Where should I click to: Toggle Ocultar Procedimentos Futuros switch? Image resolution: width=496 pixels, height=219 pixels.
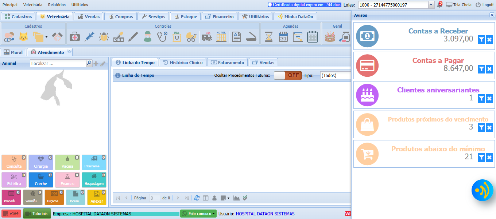point(288,75)
